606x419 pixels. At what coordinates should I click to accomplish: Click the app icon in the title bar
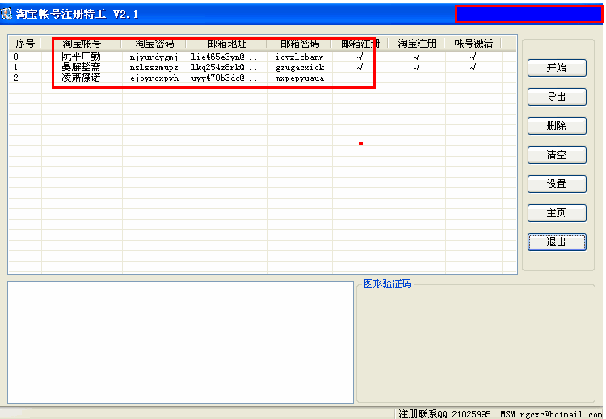tap(6, 15)
